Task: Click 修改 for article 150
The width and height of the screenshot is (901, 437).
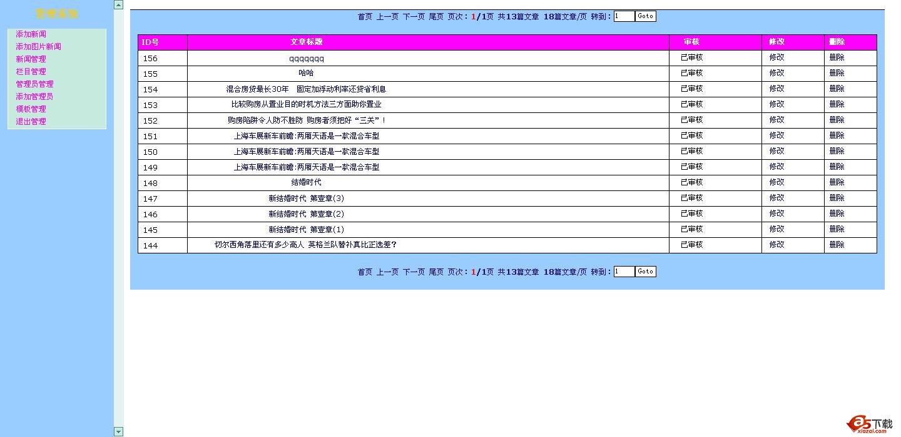Action: pos(776,151)
